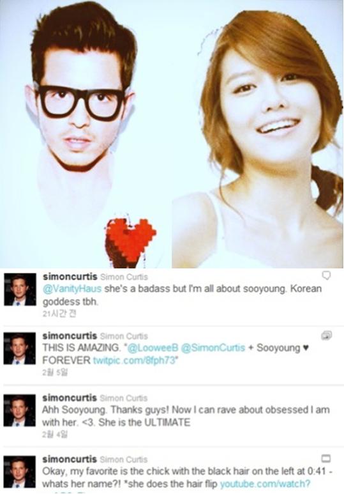Click the 2월 5일 timestamp
Image resolution: width=344 pixels, height=494 pixels.
55,373
